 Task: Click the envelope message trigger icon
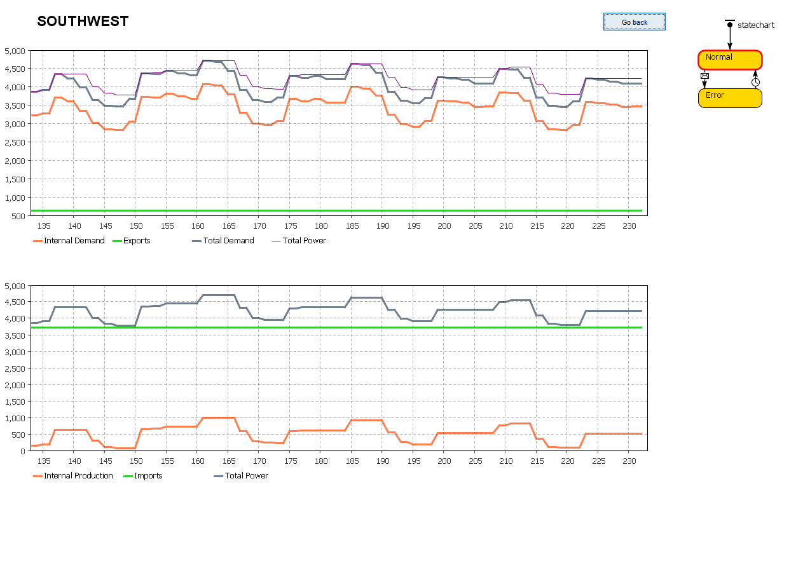pos(704,76)
